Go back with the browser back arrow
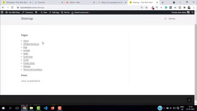The width and height of the screenshot is (197, 111). click(x=3, y=7)
